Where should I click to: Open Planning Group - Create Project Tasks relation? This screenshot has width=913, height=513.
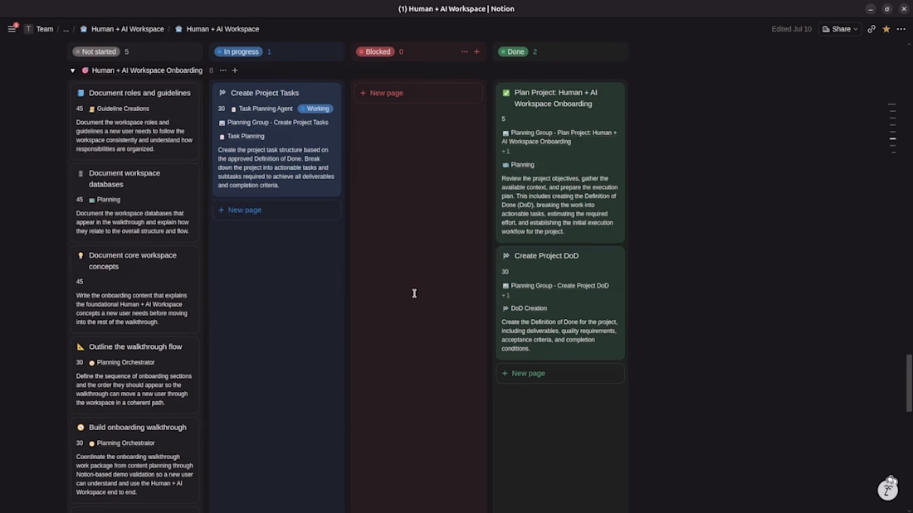coord(274,123)
